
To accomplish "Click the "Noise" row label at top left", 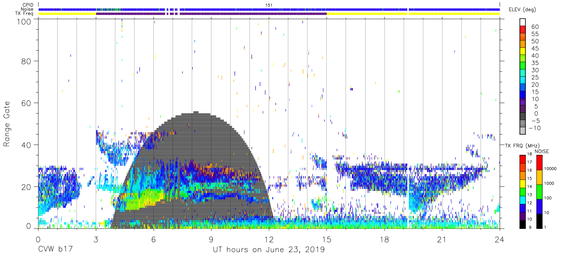I will tap(27, 9).
